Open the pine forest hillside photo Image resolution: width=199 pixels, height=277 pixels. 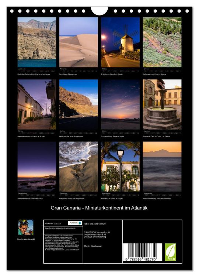coord(162,42)
